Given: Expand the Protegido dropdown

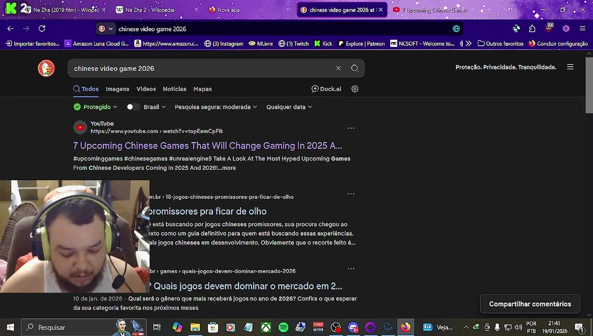Looking at the screenshot, I should point(96,107).
